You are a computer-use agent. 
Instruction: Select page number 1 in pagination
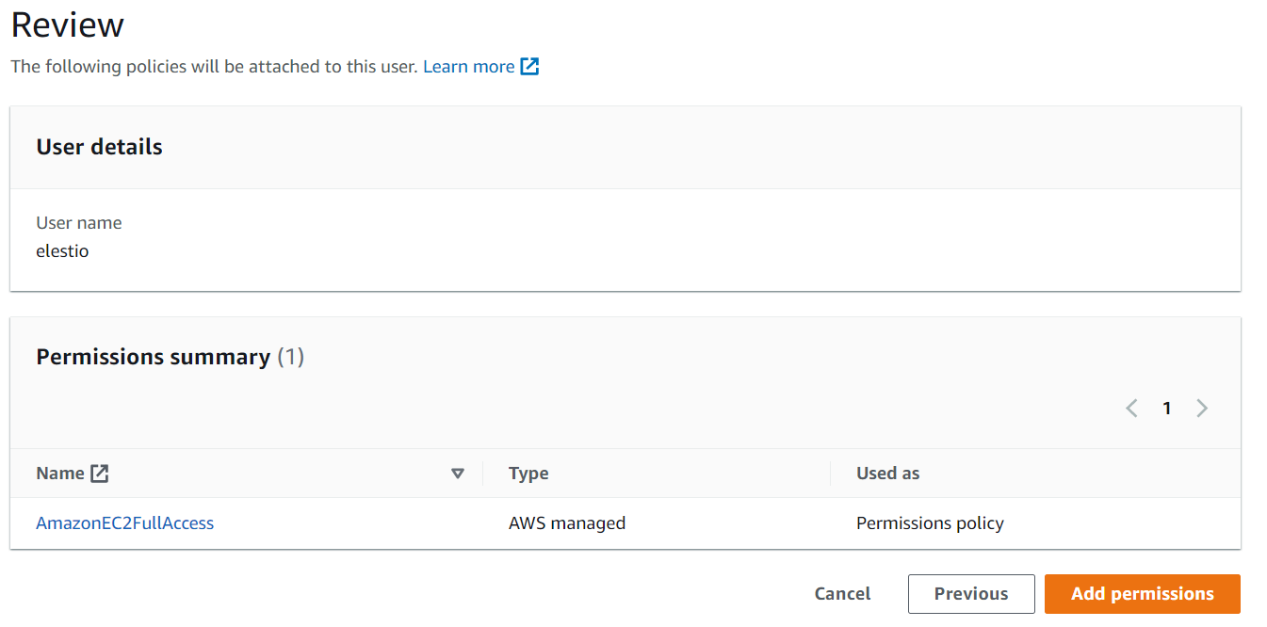tap(1167, 409)
